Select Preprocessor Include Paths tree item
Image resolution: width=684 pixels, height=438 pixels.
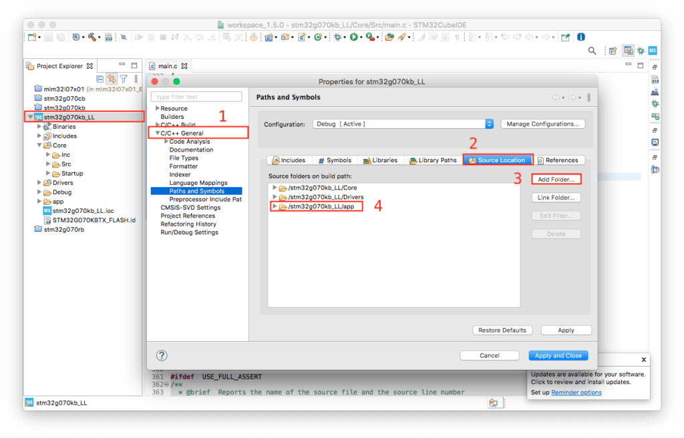pos(206,200)
